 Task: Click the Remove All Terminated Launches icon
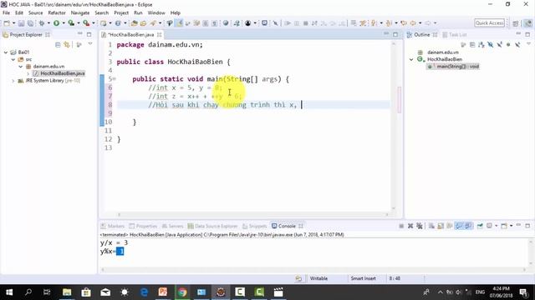tap(420, 226)
